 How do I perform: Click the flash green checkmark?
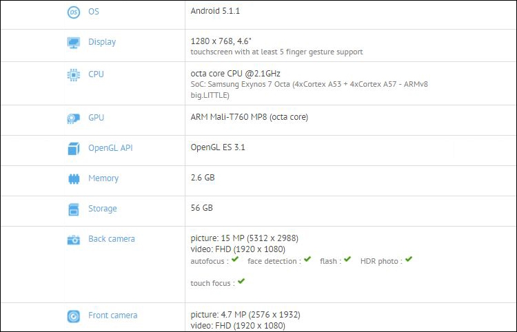347,260
